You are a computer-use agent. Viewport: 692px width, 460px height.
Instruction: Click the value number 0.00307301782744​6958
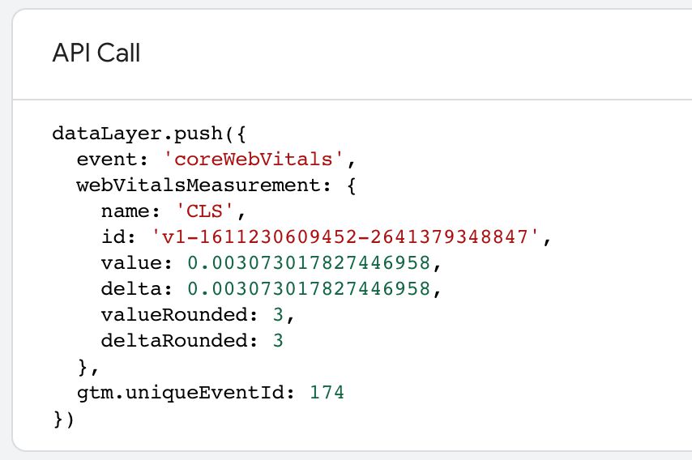pyautogui.click(x=309, y=263)
